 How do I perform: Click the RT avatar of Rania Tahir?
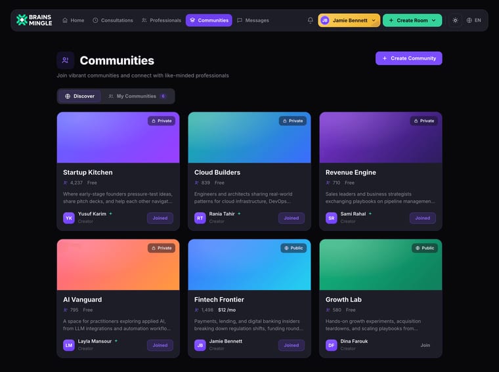tap(200, 218)
